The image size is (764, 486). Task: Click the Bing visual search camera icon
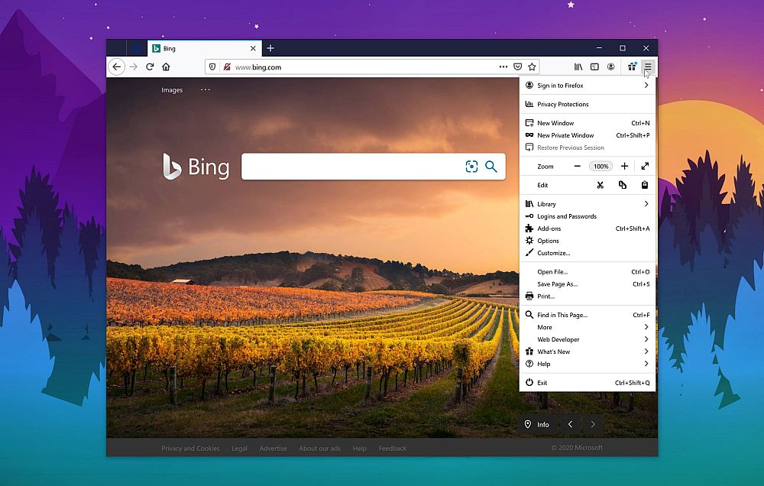point(471,167)
